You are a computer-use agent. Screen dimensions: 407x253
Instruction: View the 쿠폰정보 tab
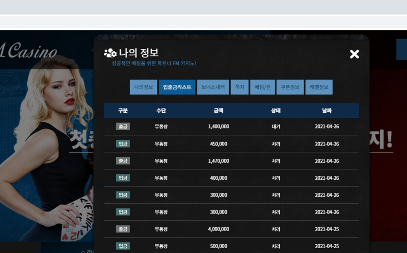pos(290,87)
